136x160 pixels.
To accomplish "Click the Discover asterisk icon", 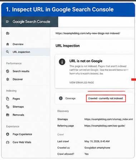I will [8, 79].
